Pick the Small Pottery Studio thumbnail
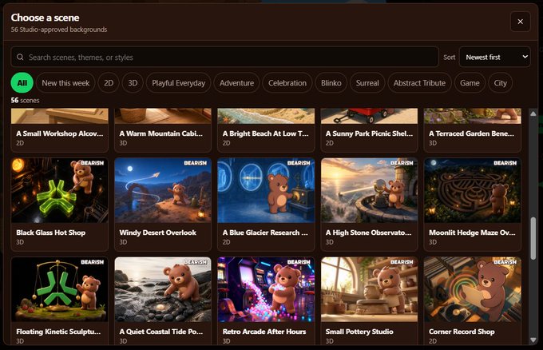Screen dimensions: 543x350 point(369,289)
